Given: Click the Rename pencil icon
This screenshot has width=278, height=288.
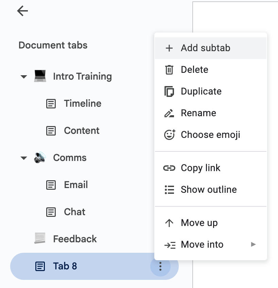Looking at the screenshot, I should 169,113.
